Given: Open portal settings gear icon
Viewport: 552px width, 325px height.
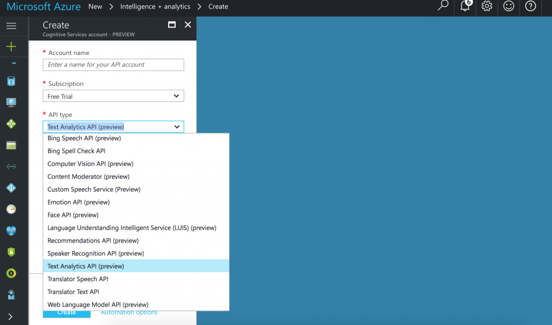Looking at the screenshot, I should click(487, 6).
